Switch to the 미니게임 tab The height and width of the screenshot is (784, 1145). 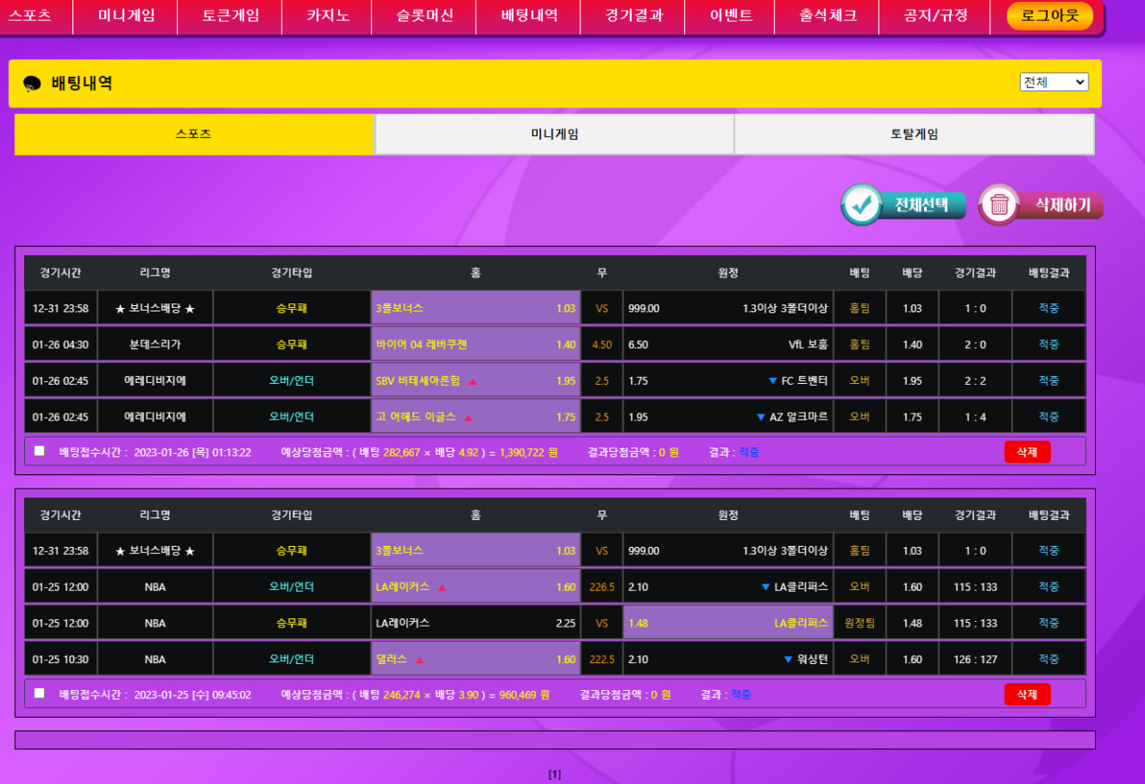[x=555, y=134]
